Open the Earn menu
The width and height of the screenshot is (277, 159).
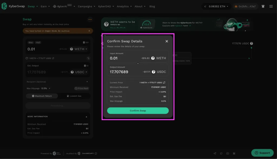[x=45, y=6]
